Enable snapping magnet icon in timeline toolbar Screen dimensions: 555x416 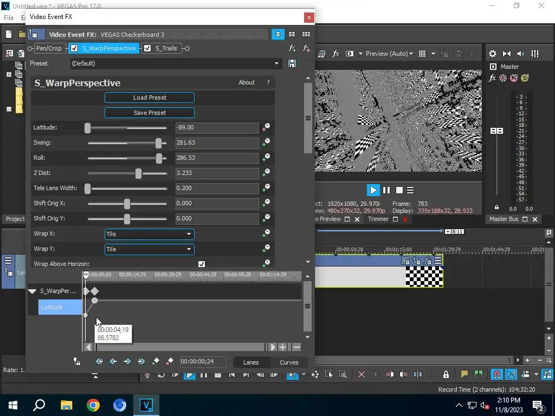tap(497, 374)
